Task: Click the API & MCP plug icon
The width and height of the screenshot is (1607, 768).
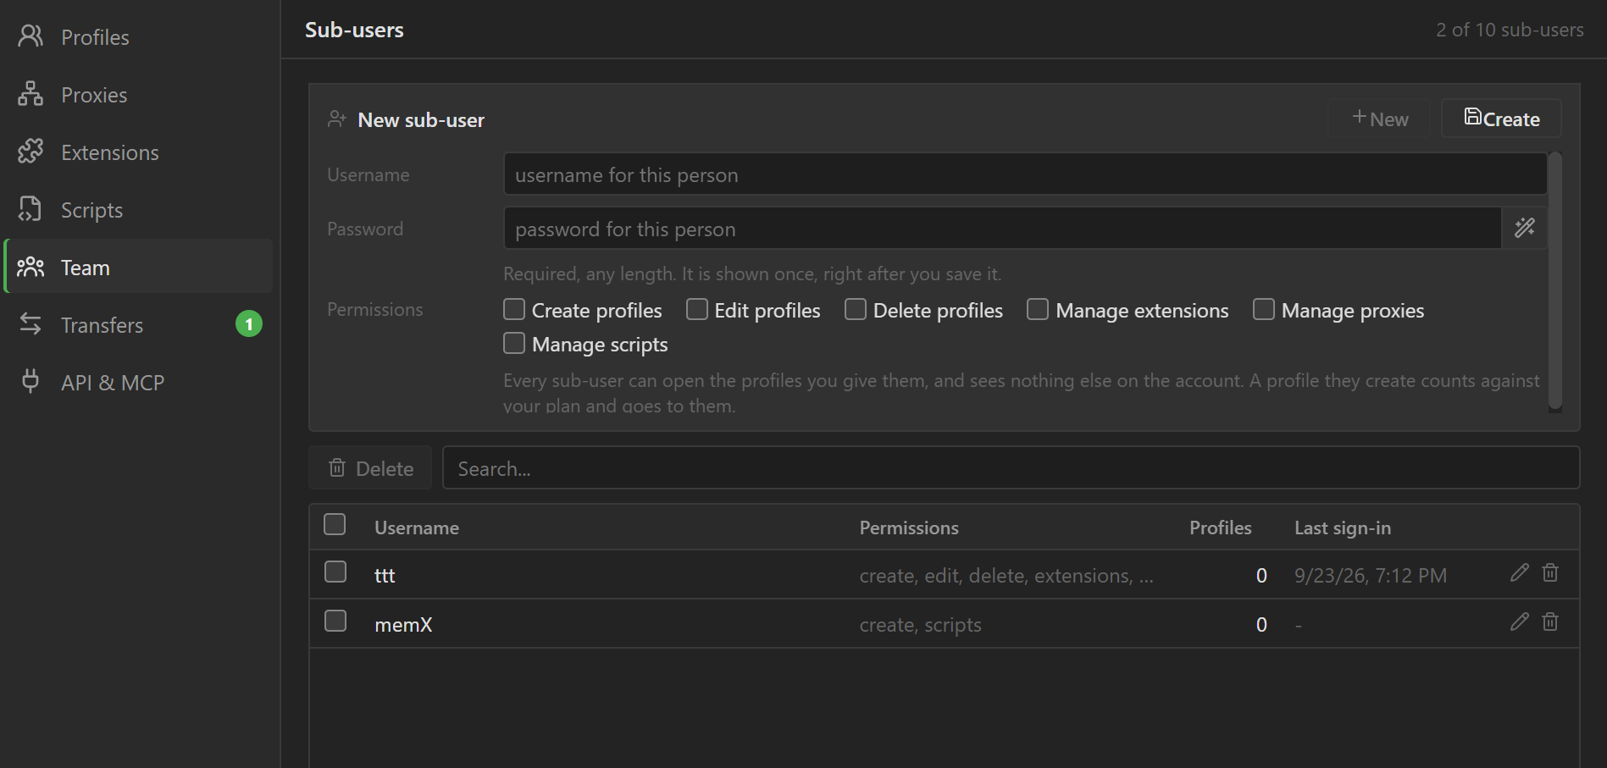Action: [x=30, y=382]
